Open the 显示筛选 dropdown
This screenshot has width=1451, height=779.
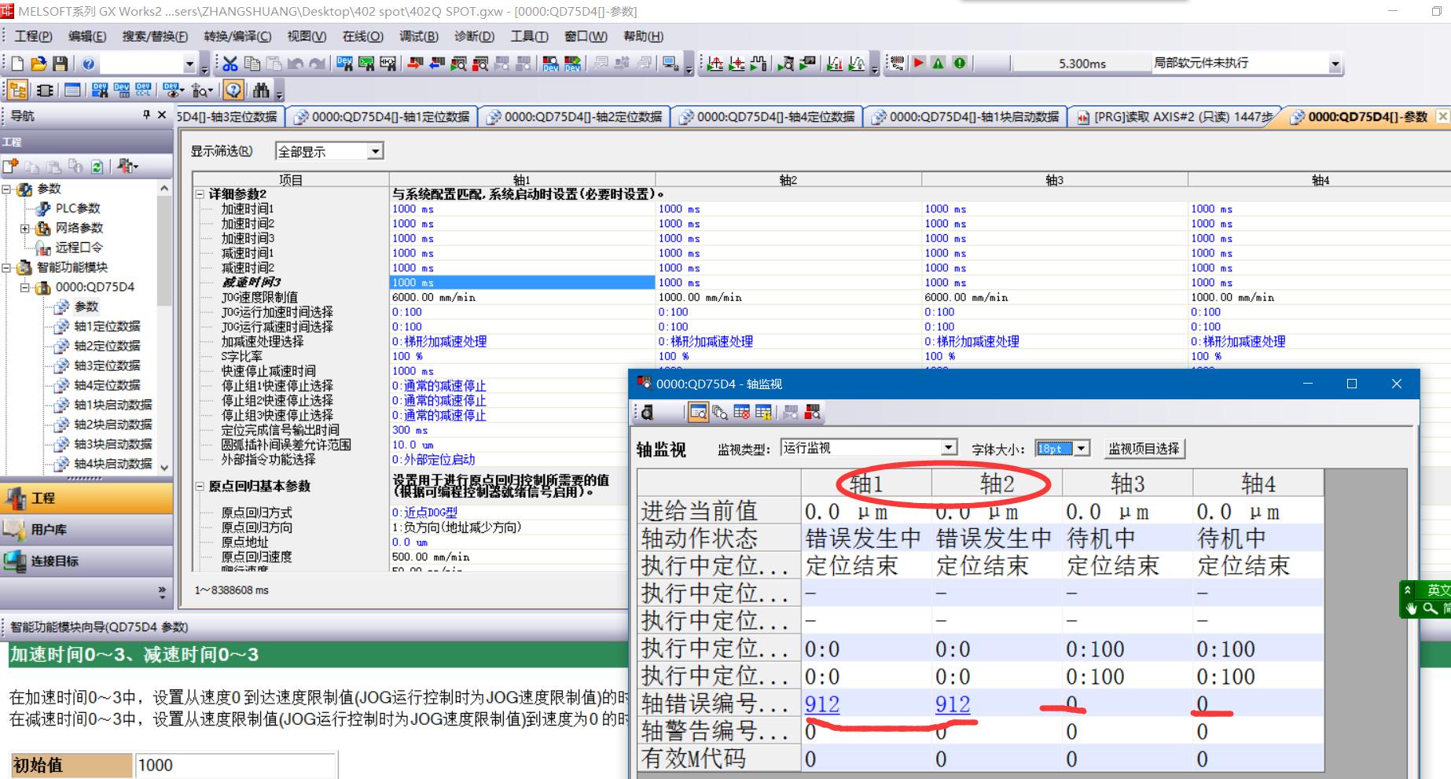(x=375, y=151)
